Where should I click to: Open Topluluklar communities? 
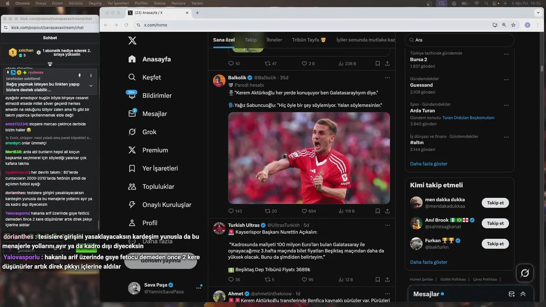point(151,186)
